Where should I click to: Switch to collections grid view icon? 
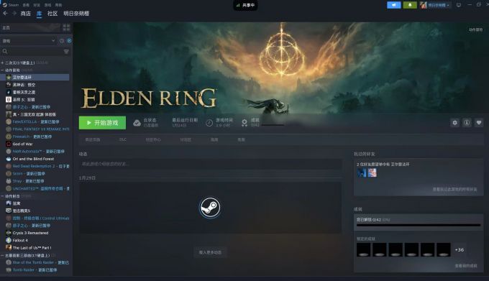66,28
